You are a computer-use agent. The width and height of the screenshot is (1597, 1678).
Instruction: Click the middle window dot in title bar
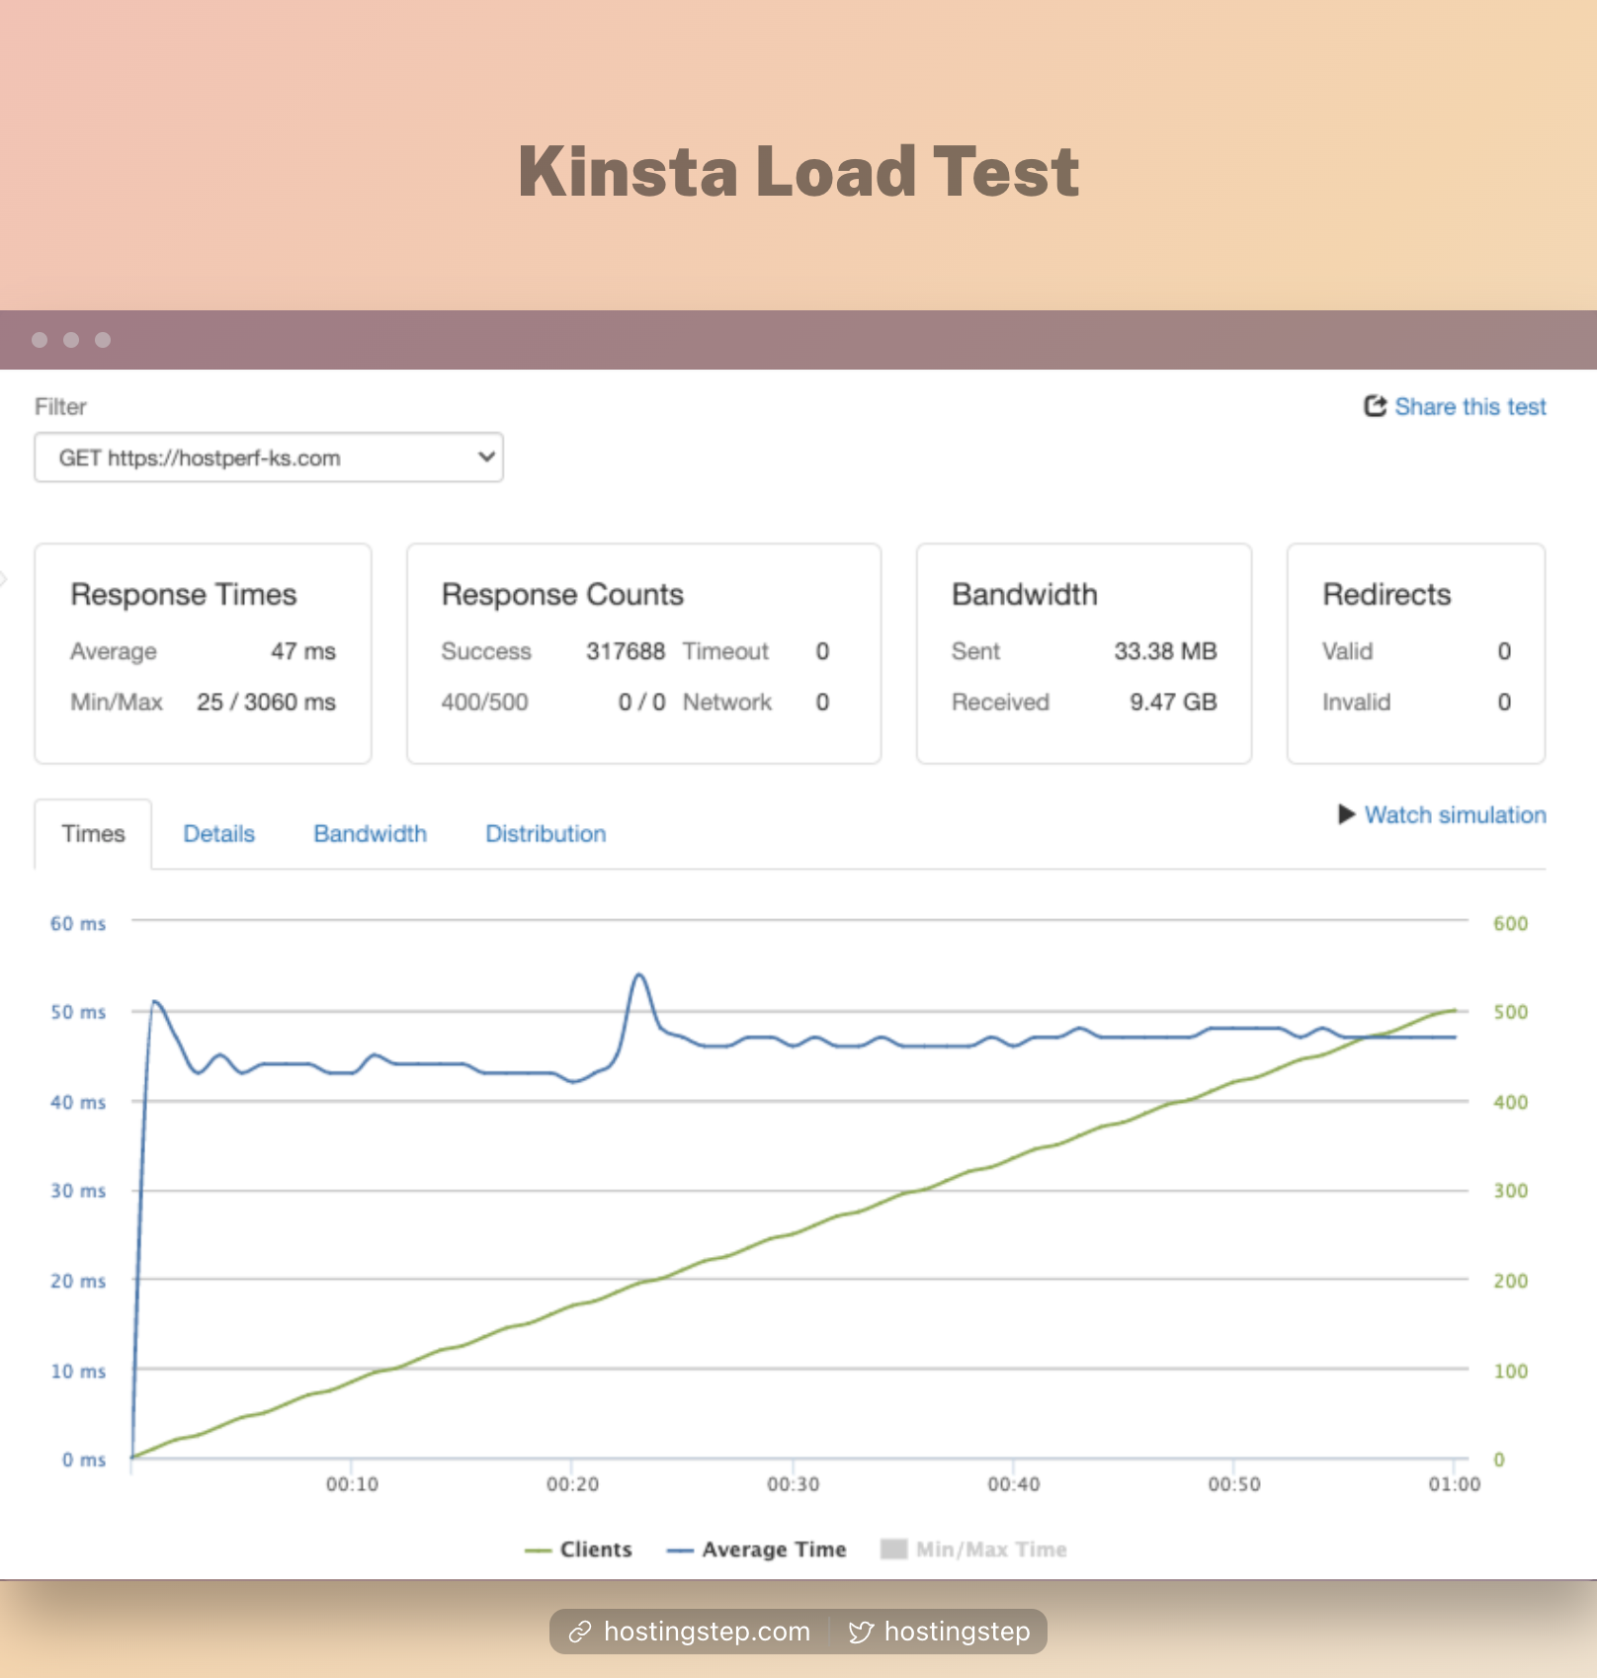click(71, 340)
